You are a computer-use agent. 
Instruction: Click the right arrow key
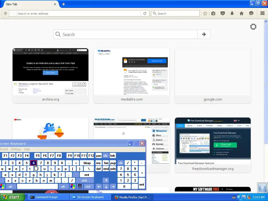click(x=113, y=186)
